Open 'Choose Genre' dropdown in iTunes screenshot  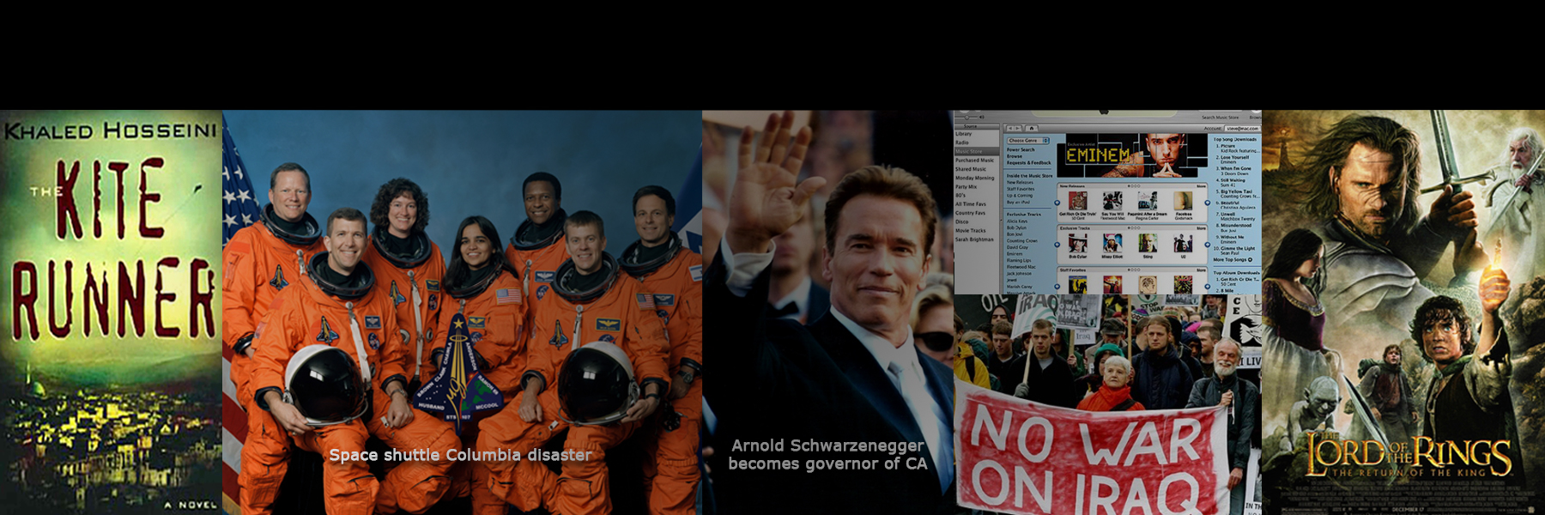[x=1028, y=141]
